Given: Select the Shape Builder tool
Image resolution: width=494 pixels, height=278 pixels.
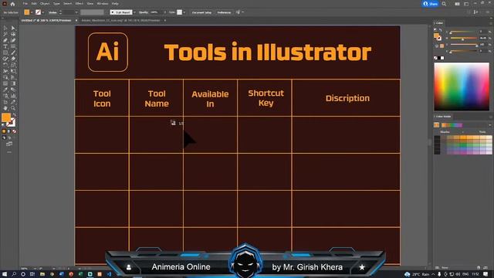Looking at the screenshot, I should click(5, 77).
